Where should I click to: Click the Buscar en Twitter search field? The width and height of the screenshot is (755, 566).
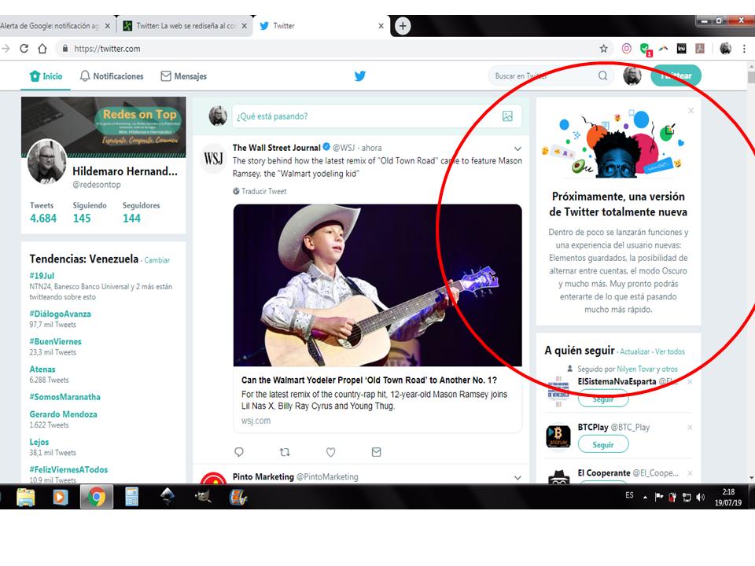coord(550,75)
